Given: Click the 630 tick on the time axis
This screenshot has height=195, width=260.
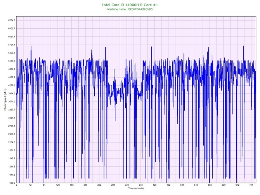Looking at the screenshot, I should pos(224,185).
